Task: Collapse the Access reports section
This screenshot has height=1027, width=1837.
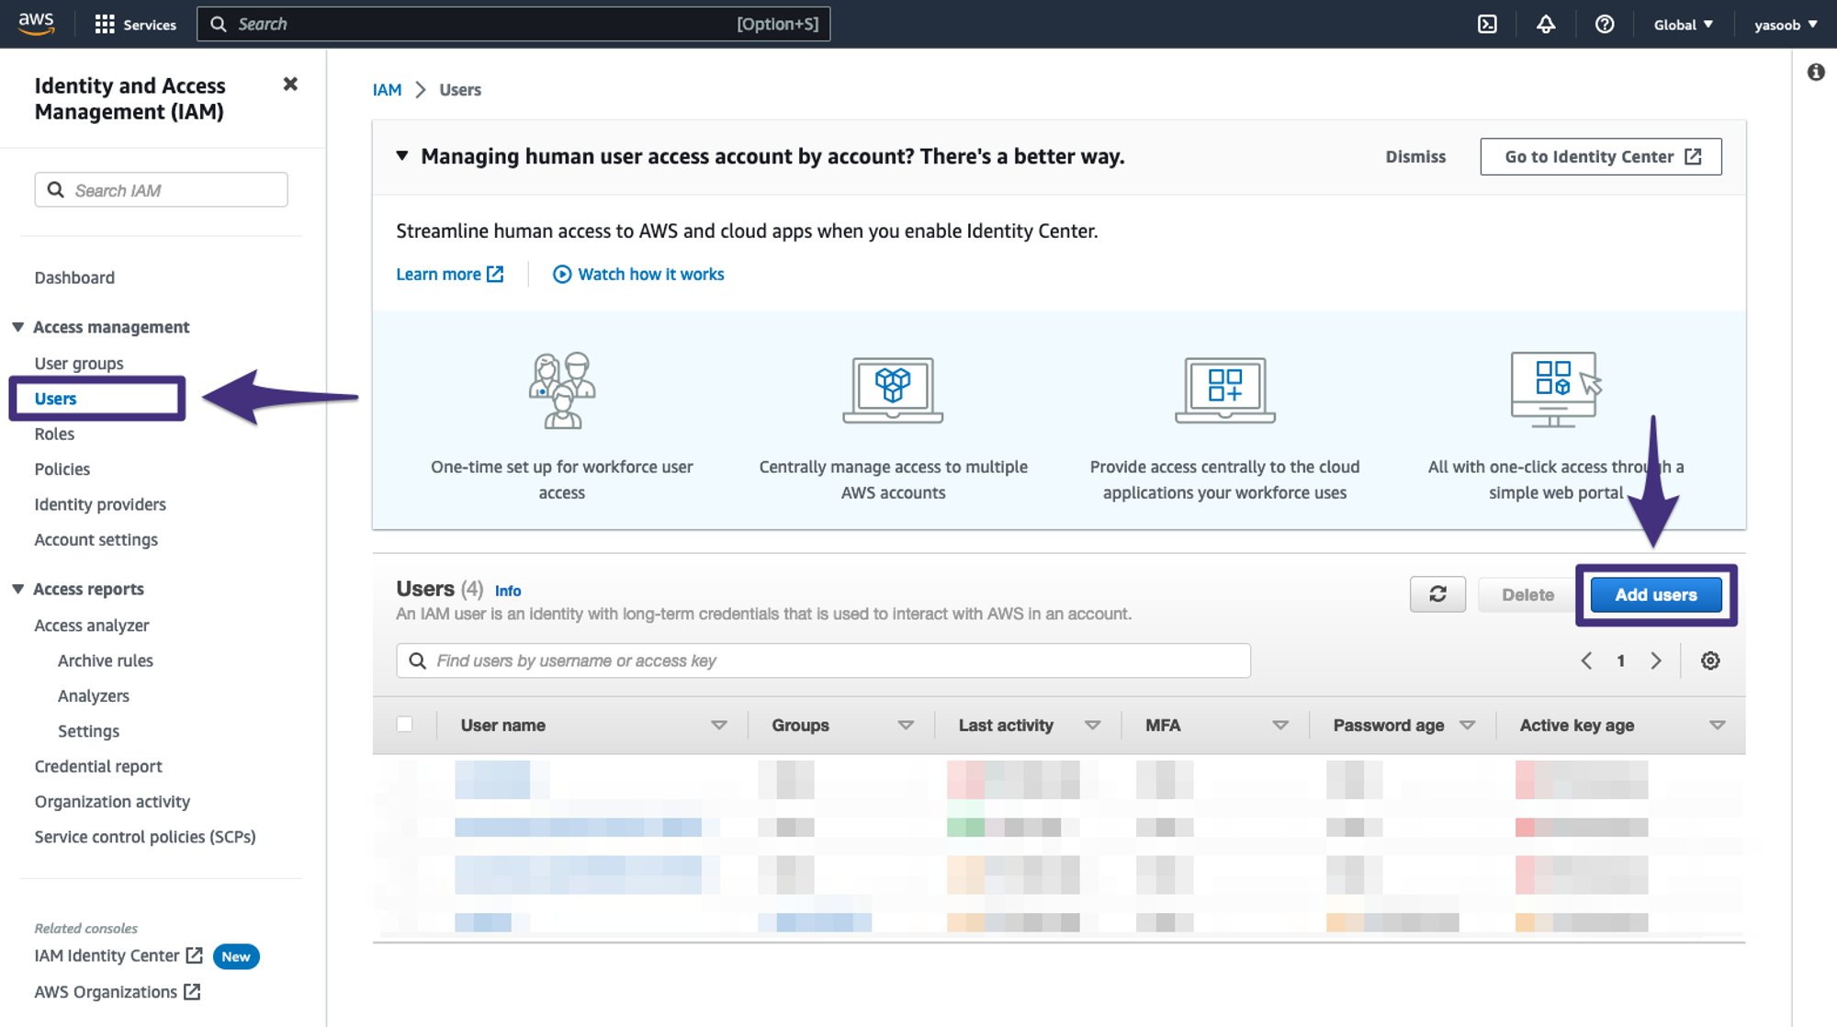Action: pos(17,589)
